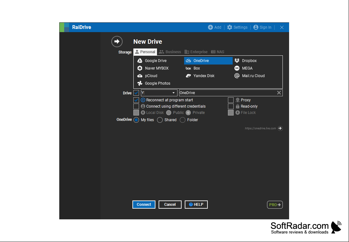Viewport: 349px width, 242px height.
Task: Open the Enterprise storage tab
Action: click(196, 52)
